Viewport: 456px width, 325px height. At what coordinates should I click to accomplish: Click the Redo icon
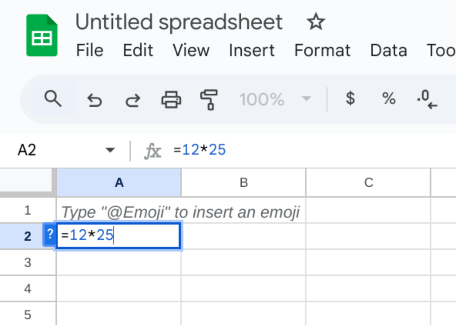132,99
